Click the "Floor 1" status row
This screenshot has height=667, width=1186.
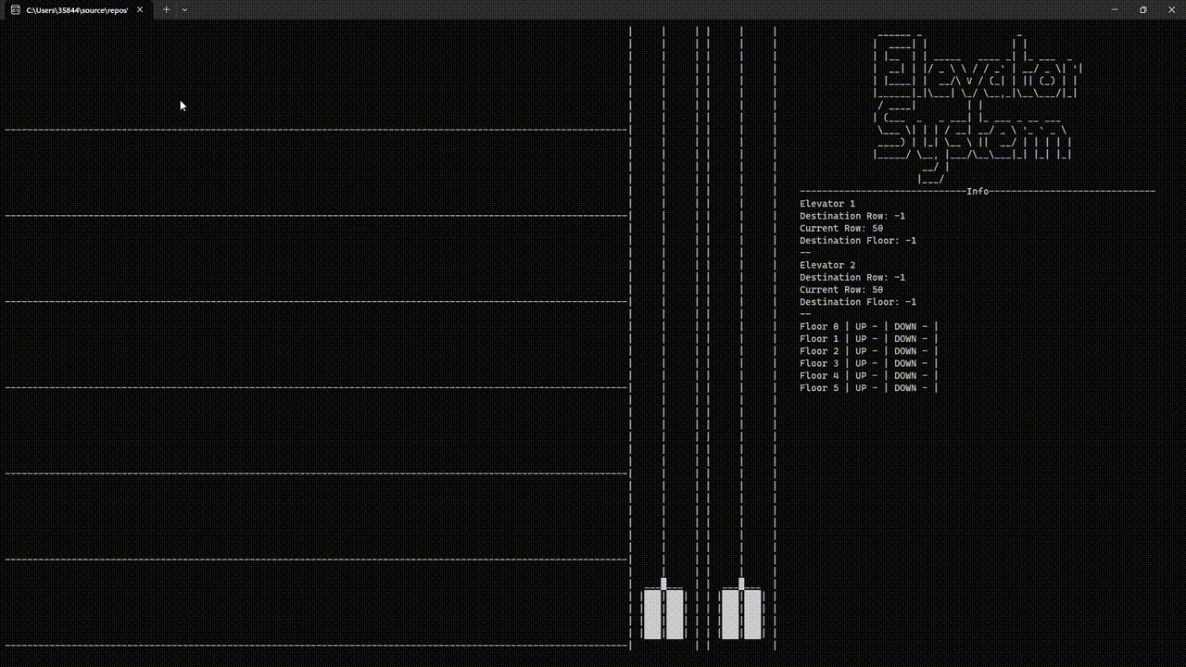[x=869, y=338]
